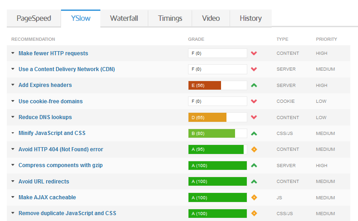Image resolution: width=358 pixels, height=221 pixels.
Task: Click SERVER type in CDN row
Action: coord(286,69)
